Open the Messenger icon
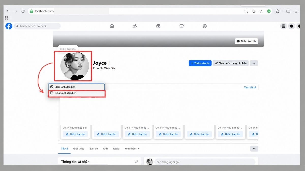The height and width of the screenshot is (171, 305). 292,26
